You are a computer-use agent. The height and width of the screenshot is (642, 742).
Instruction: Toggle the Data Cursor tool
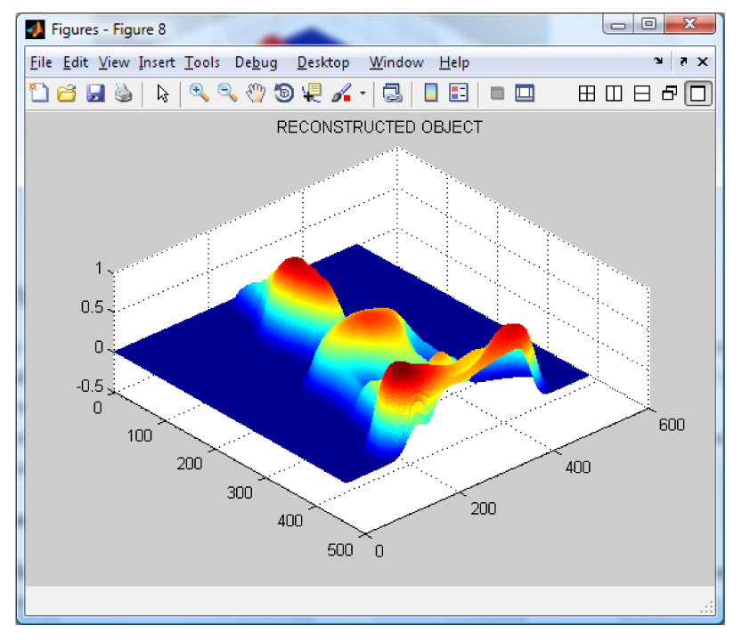point(312,93)
